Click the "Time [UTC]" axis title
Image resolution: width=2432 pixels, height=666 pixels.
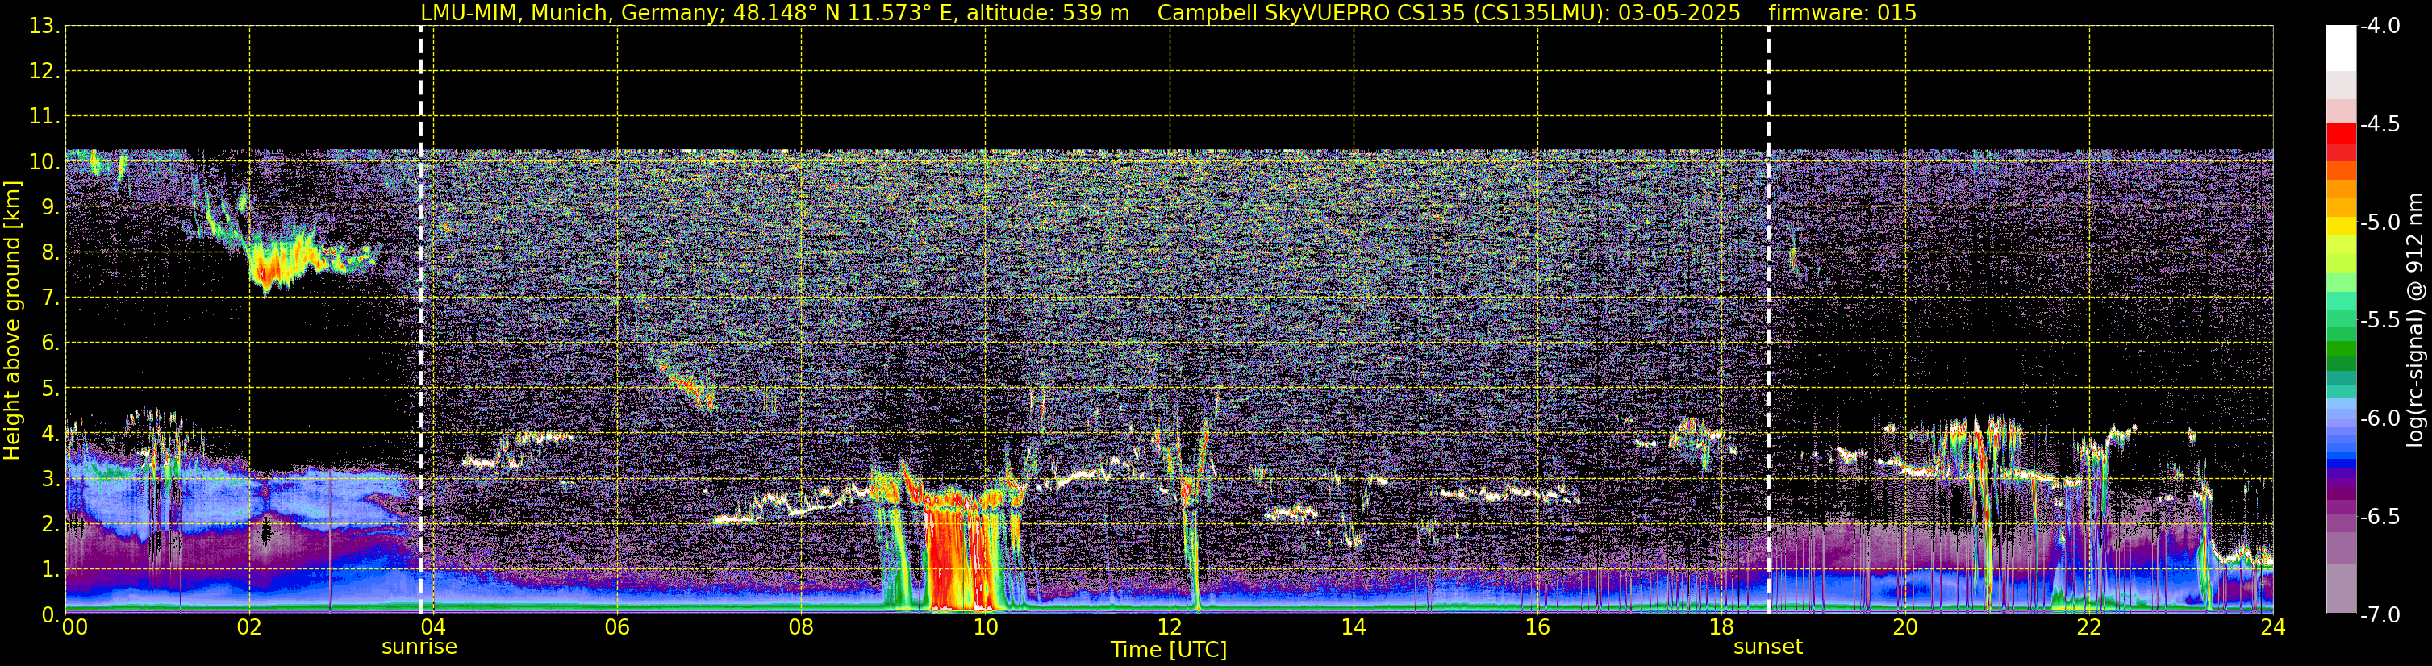(x=1169, y=650)
